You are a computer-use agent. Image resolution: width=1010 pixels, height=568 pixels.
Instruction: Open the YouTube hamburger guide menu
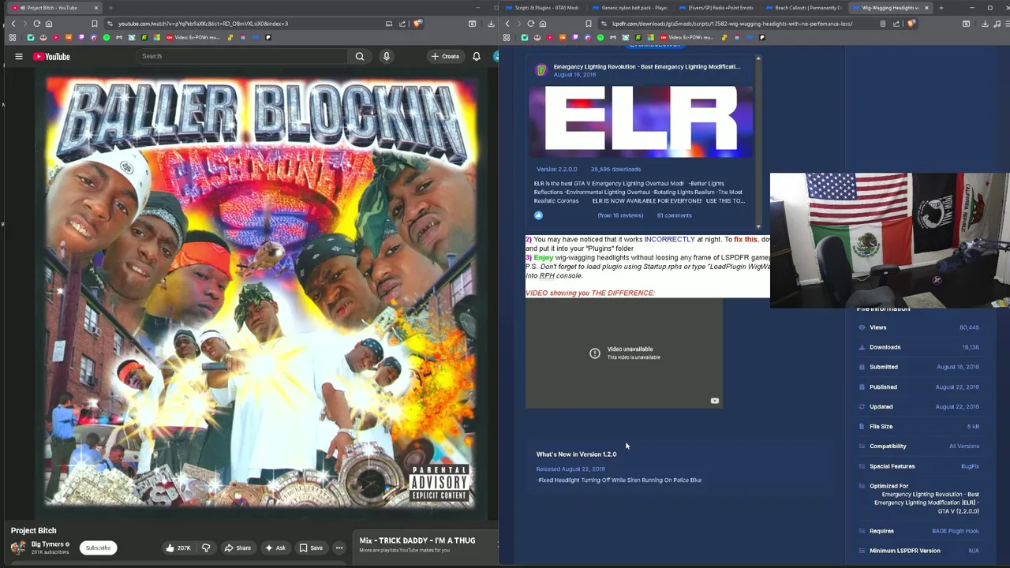pos(19,56)
